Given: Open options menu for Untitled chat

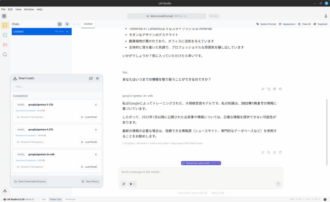Looking at the screenshot, I should tap(67, 32).
